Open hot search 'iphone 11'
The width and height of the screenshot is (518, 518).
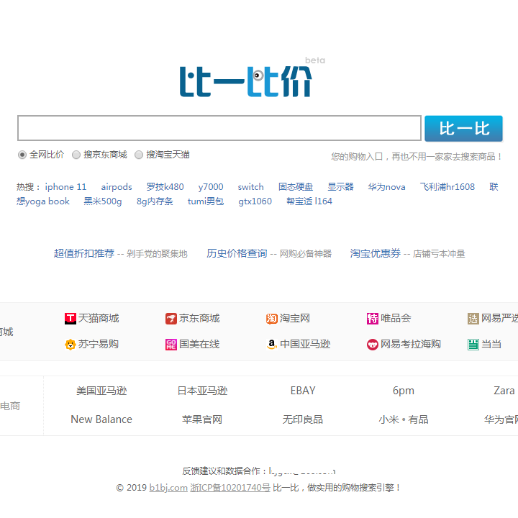coord(65,187)
